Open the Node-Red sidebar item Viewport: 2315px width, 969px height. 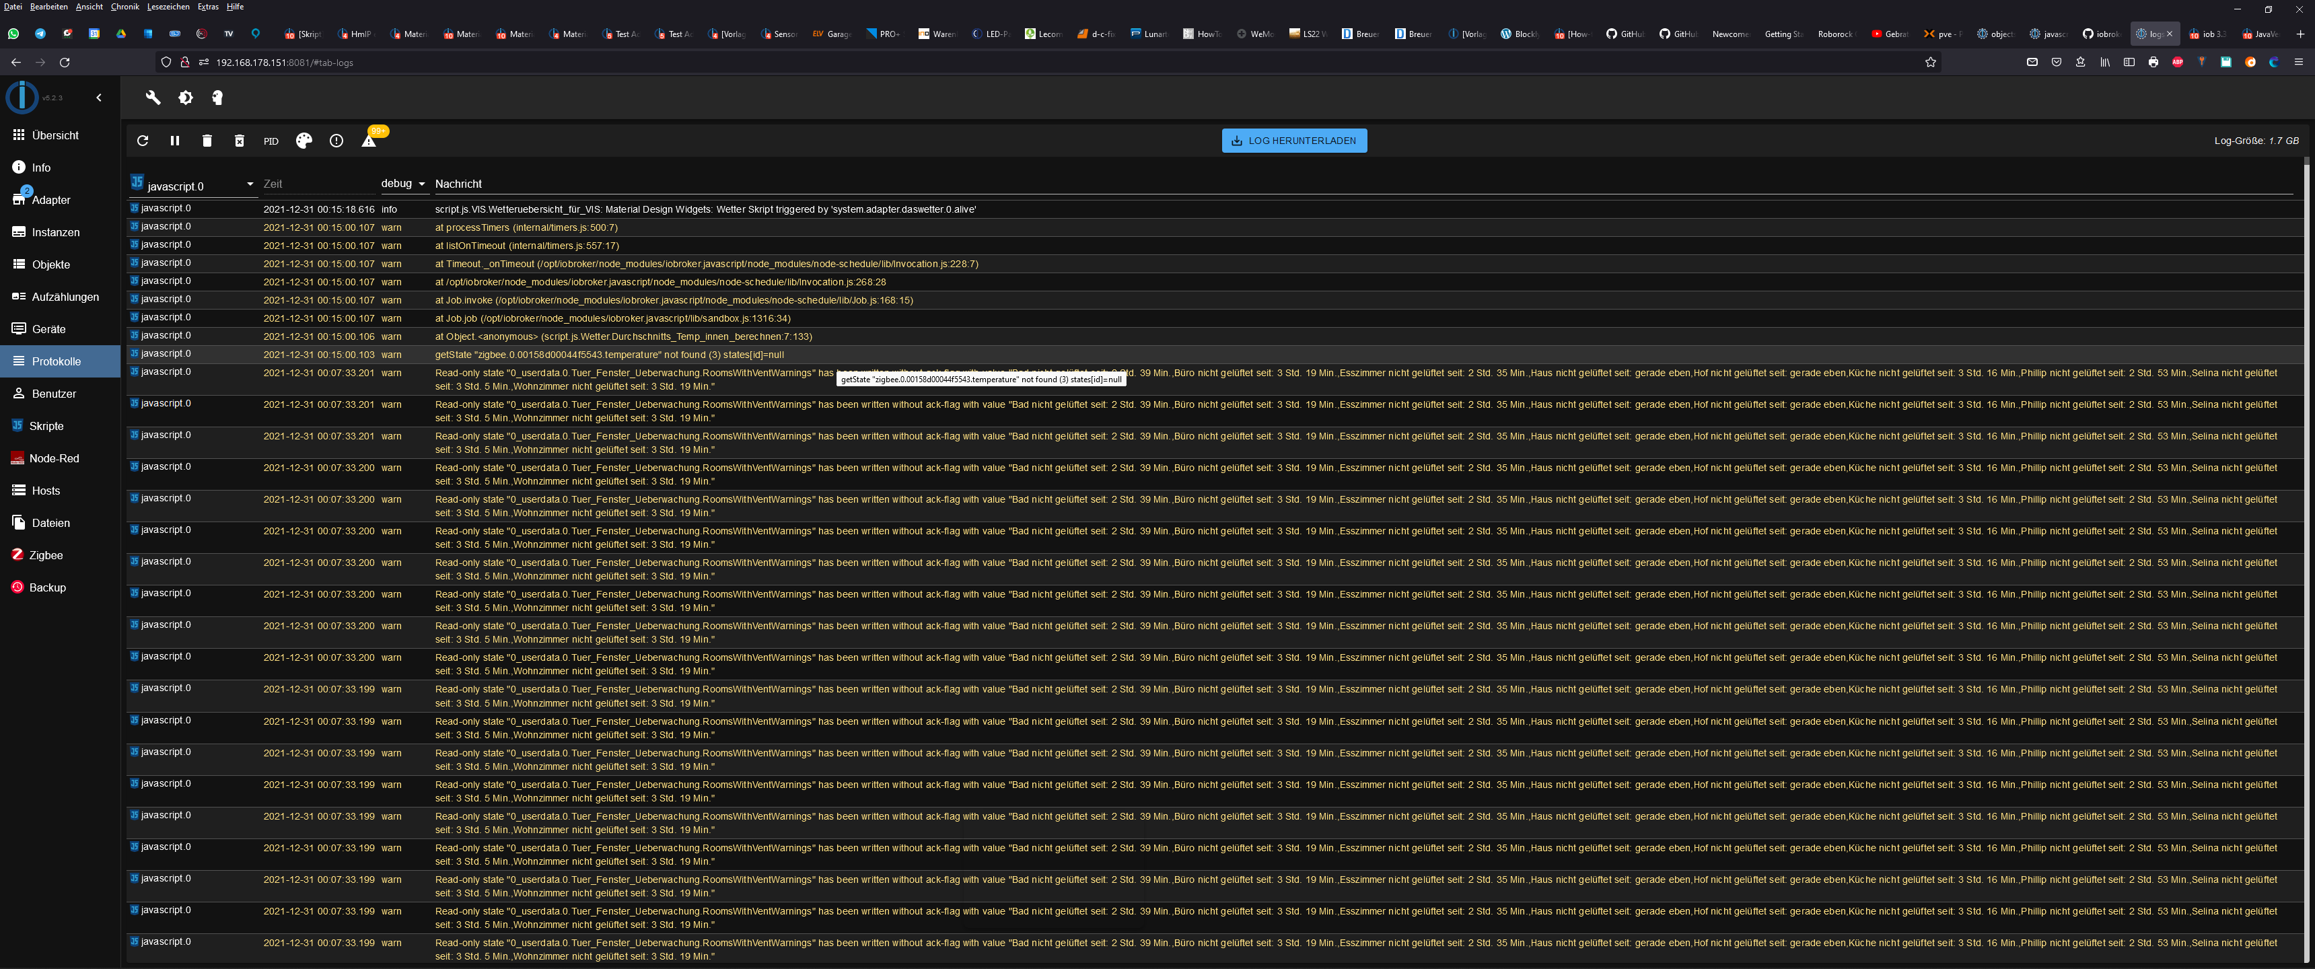[x=54, y=458]
